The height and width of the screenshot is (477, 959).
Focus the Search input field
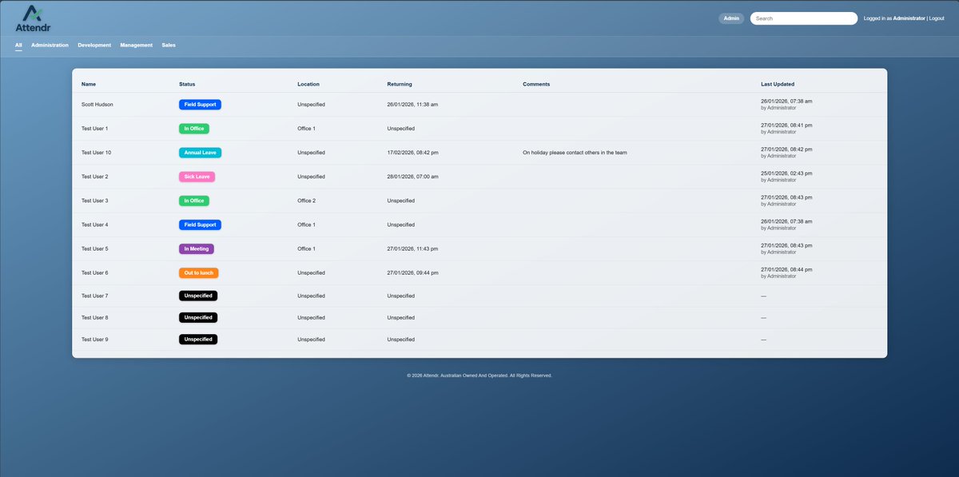(x=803, y=18)
